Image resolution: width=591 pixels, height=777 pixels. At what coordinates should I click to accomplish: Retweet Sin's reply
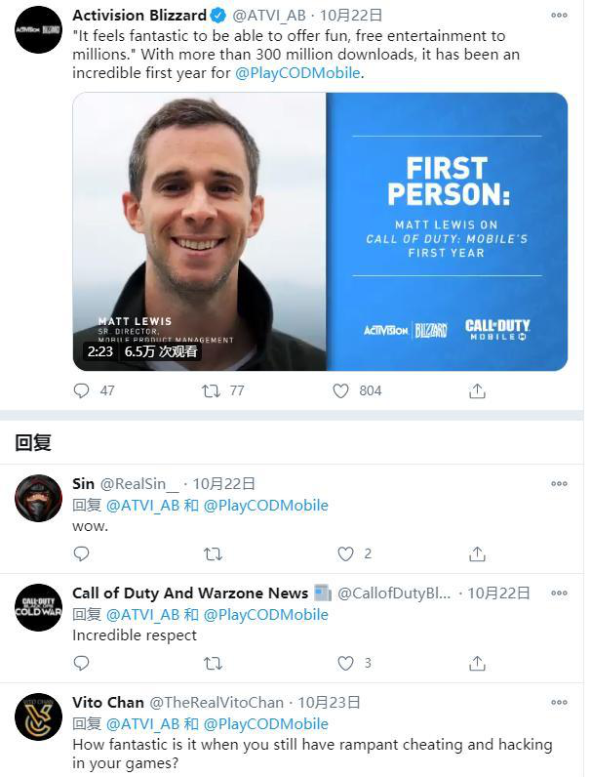coord(213,553)
